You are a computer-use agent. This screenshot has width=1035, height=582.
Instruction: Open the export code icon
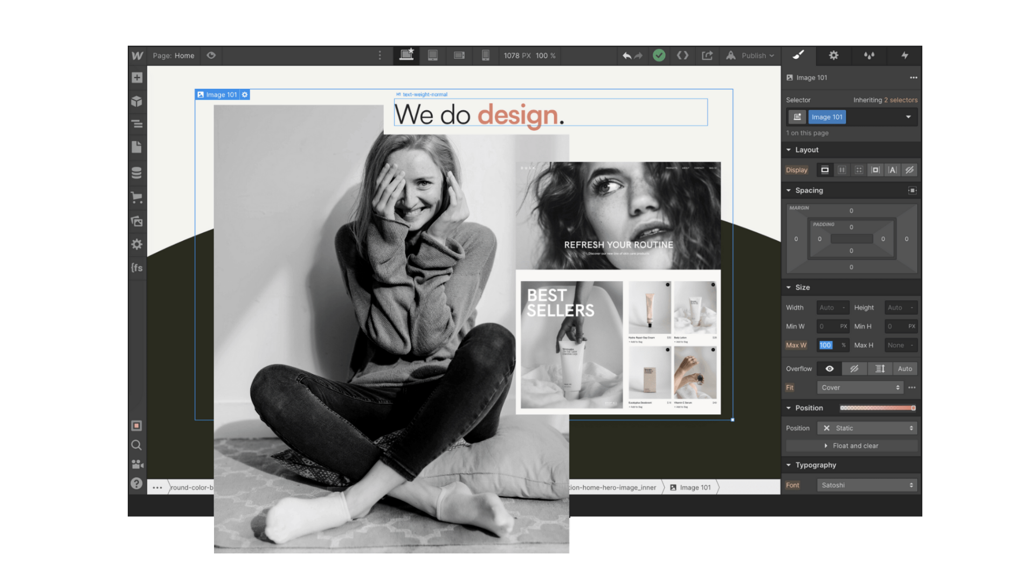pos(682,56)
